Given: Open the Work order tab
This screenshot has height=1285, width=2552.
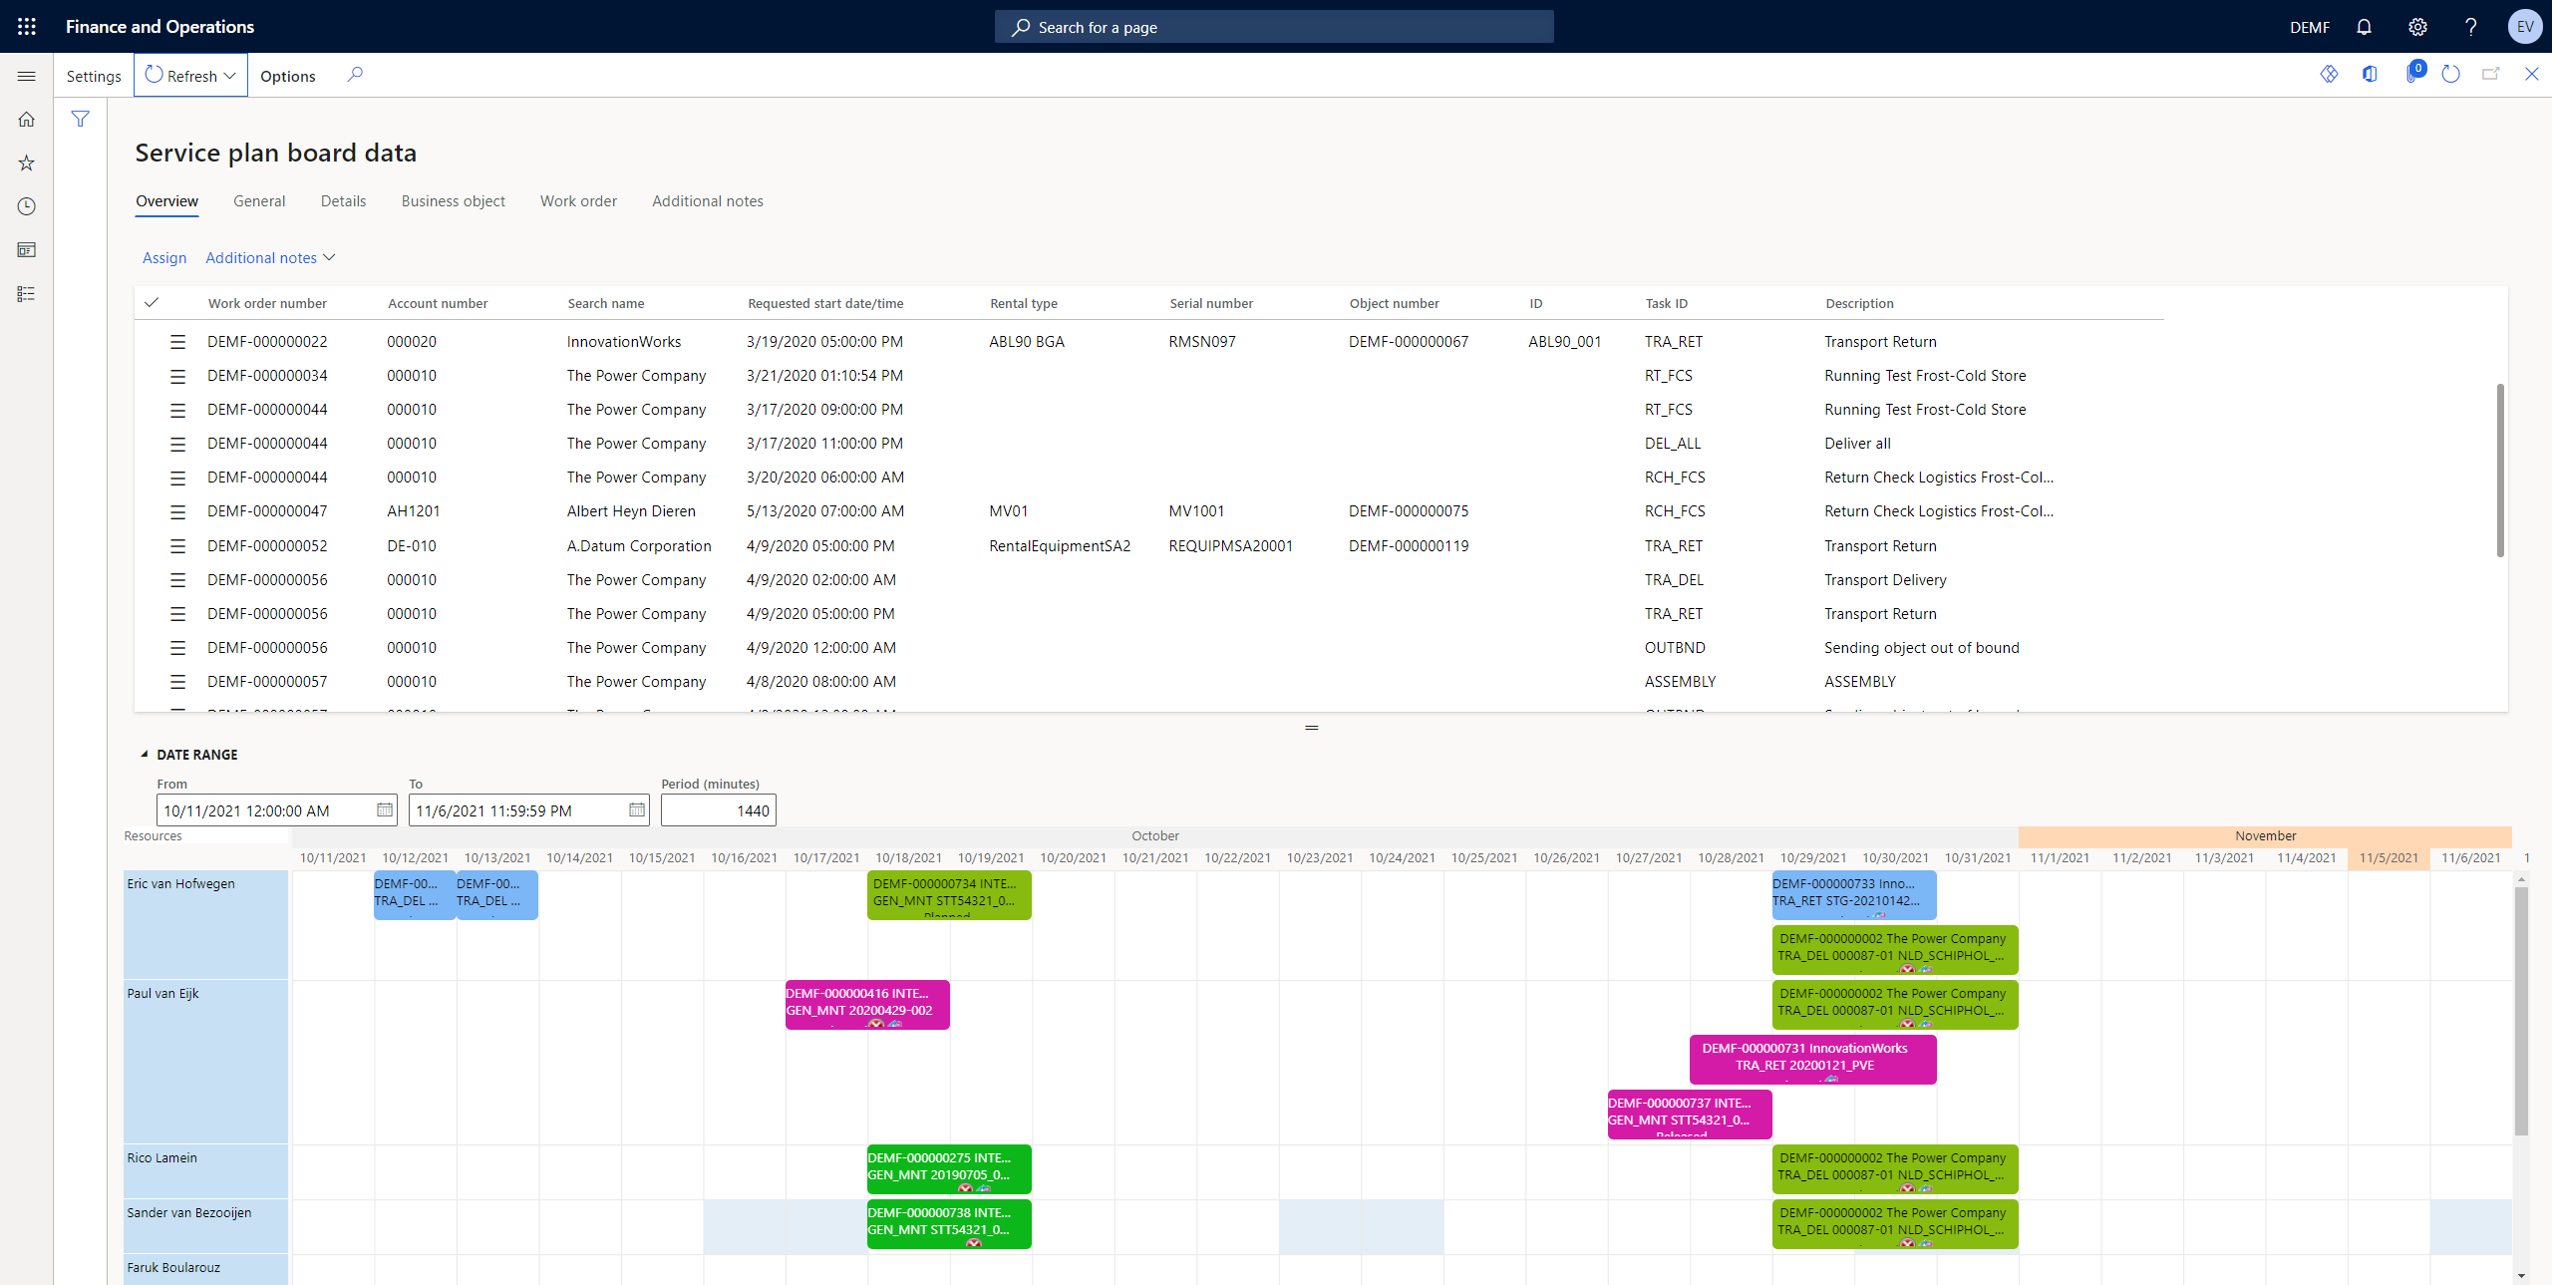Looking at the screenshot, I should tap(578, 200).
